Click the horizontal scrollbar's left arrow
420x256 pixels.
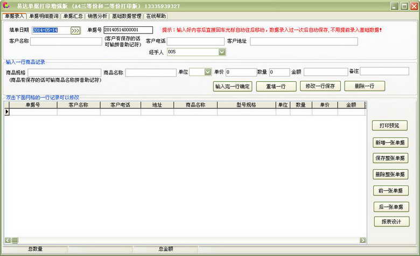(x=8, y=240)
